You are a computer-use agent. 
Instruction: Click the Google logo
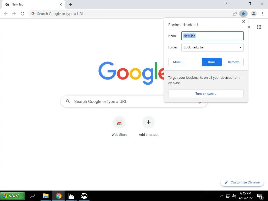click(x=132, y=73)
